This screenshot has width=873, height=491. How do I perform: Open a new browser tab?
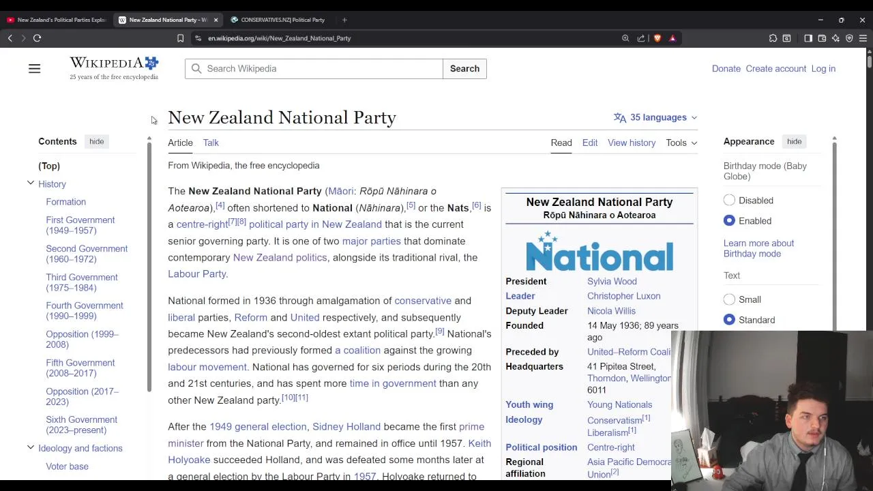344,20
